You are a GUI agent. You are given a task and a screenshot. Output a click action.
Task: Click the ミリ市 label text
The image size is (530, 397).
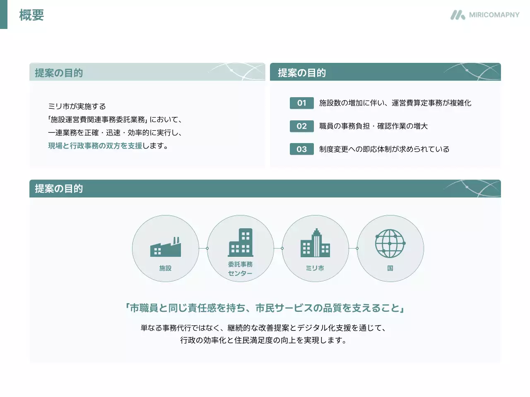click(x=315, y=268)
